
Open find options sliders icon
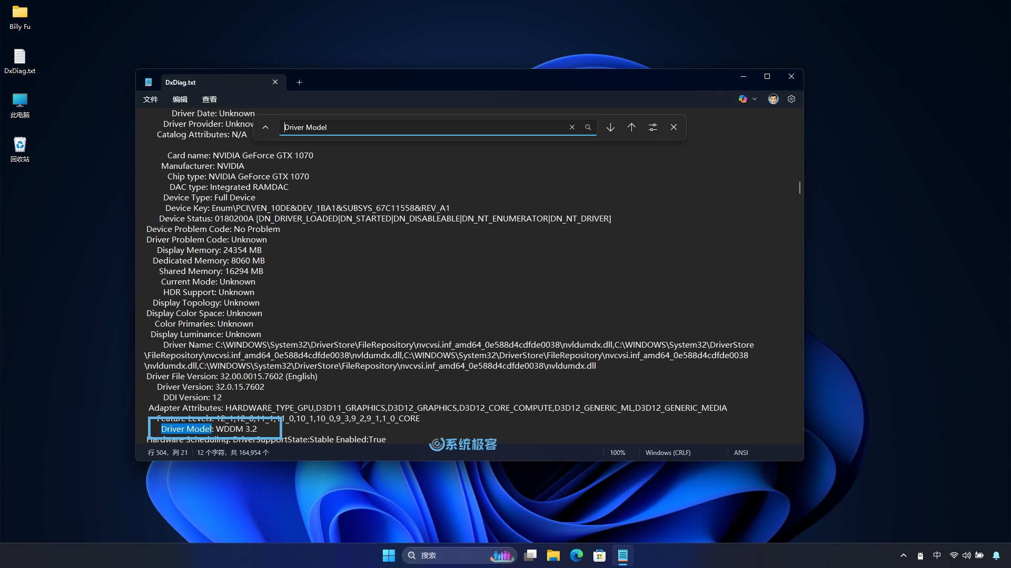click(653, 127)
